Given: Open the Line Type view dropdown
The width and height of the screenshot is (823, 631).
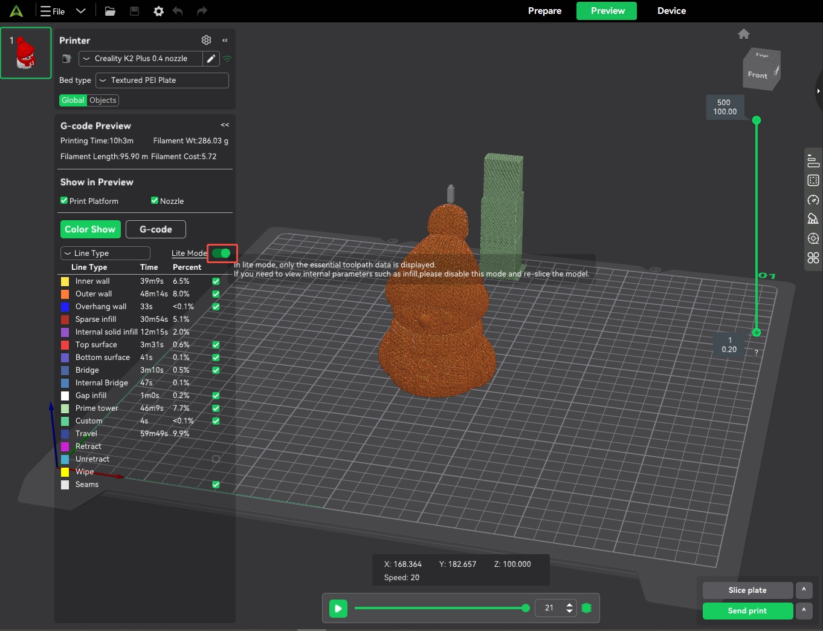Looking at the screenshot, I should 105,253.
